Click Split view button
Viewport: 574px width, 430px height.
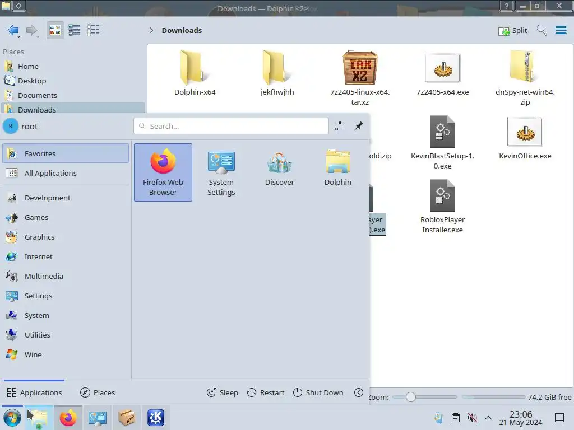[x=512, y=30]
